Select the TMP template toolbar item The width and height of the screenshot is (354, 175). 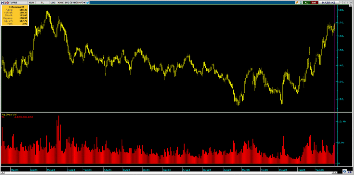[80, 2]
